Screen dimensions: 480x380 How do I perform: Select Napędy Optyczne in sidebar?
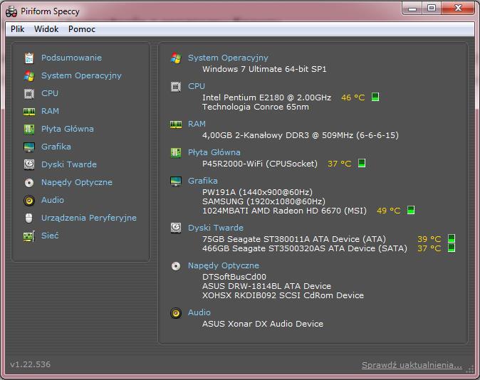(x=77, y=182)
